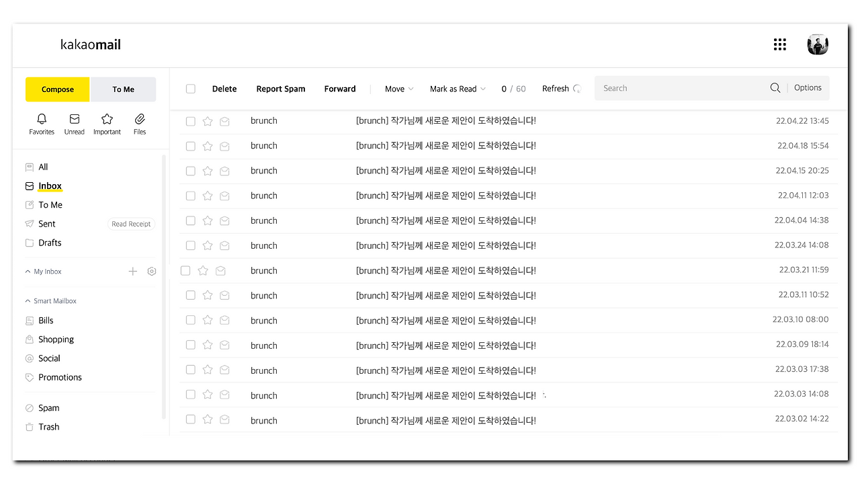Open the Promotions smart mailbox

coord(60,377)
